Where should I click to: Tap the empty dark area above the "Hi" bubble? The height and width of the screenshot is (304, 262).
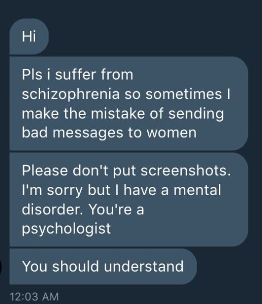coord(131,9)
